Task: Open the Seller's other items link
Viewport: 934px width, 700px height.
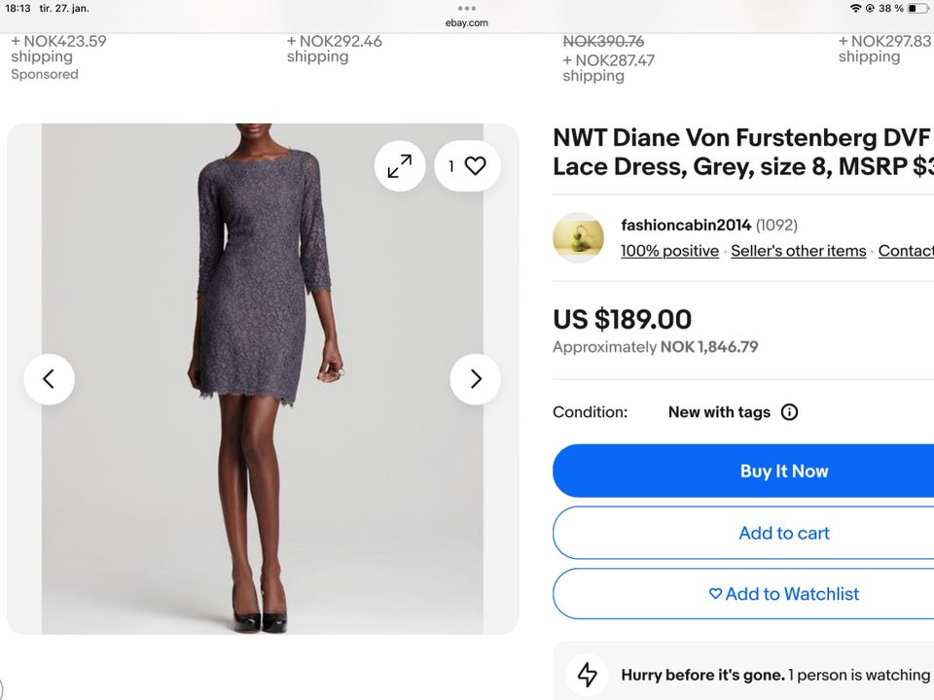Action: point(798,251)
